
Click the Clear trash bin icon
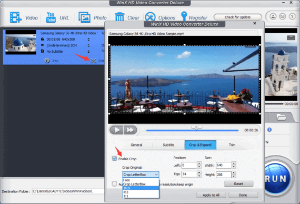[x=119, y=17]
